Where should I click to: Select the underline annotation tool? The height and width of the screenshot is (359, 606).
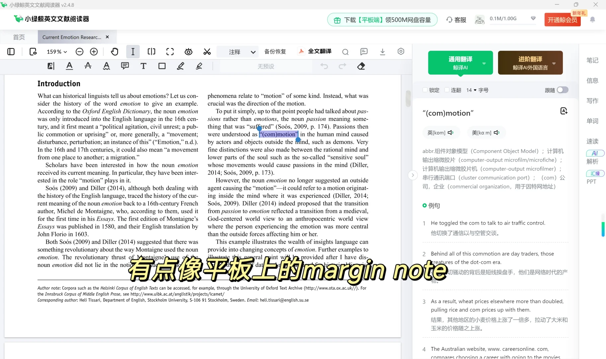pyautogui.click(x=69, y=66)
